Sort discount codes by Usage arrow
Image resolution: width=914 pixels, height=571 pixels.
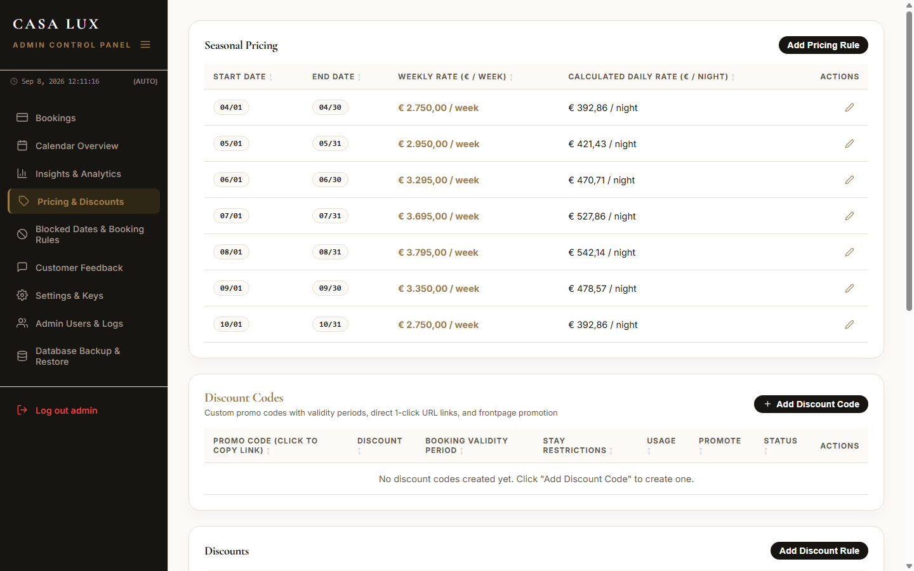pyautogui.click(x=649, y=451)
